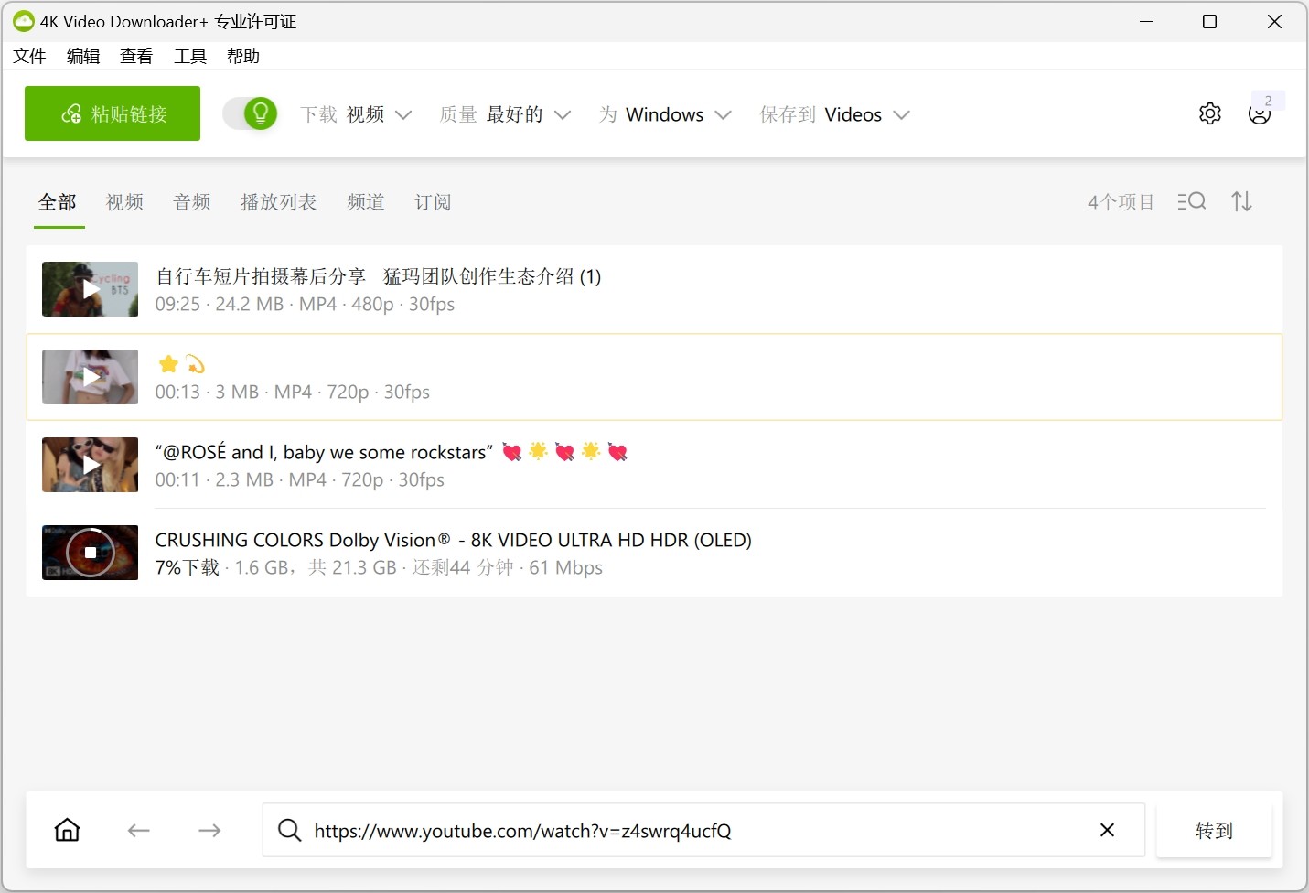
Task: Click the search list icon
Action: [1191, 201]
